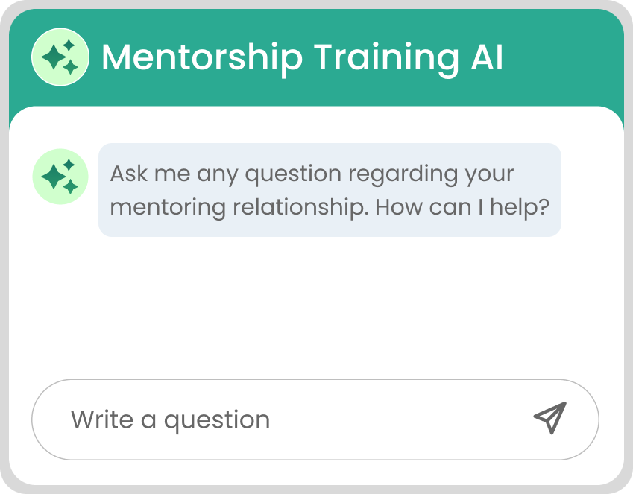Click the Mentorship Training AI title

tap(303, 57)
